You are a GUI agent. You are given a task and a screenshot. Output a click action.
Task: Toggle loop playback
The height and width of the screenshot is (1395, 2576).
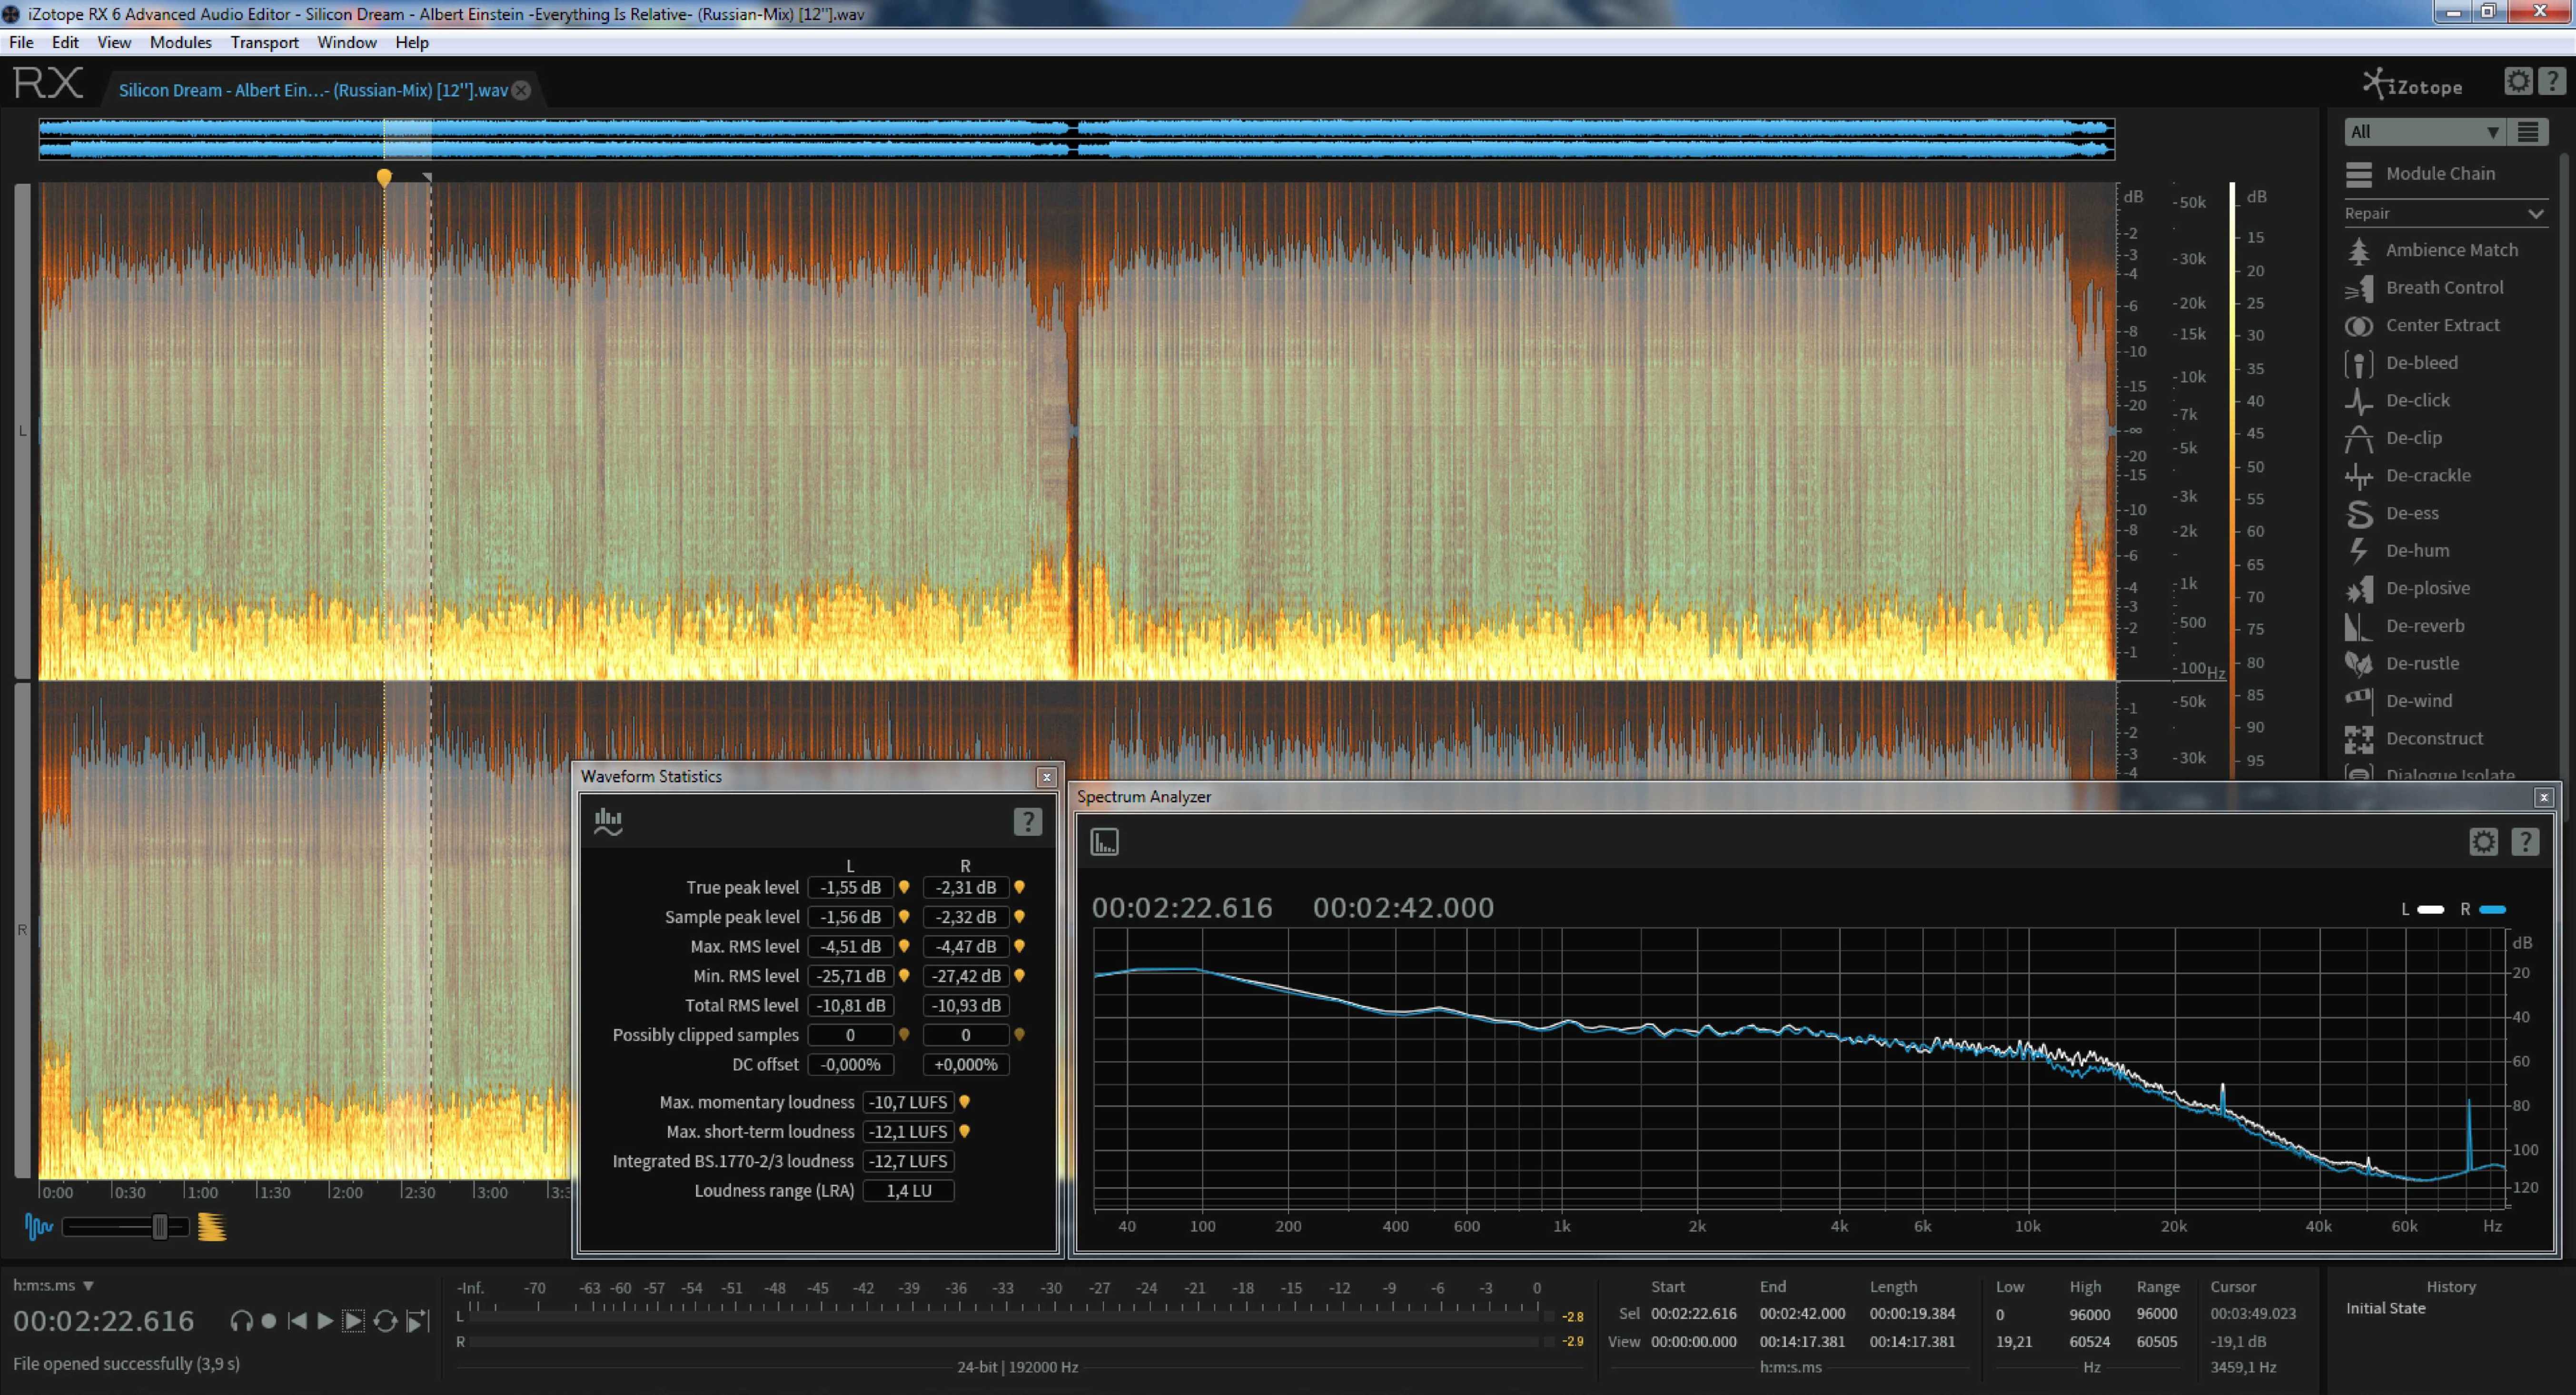[385, 1321]
